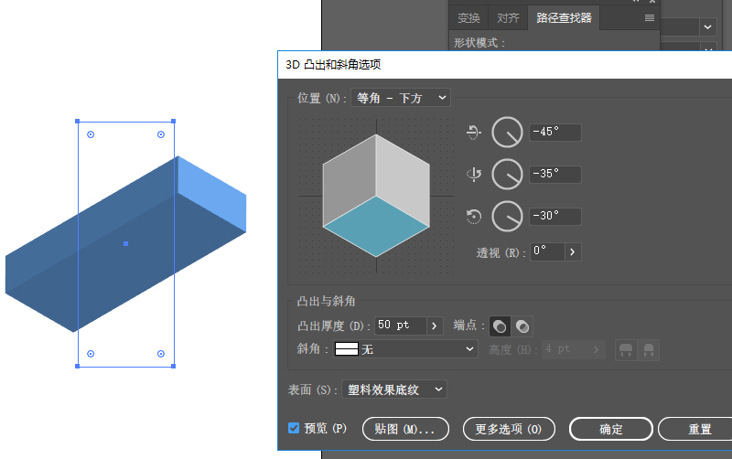The image size is (732, 459).
Task: Click the 贴图 (Map Art) button
Action: pos(405,429)
